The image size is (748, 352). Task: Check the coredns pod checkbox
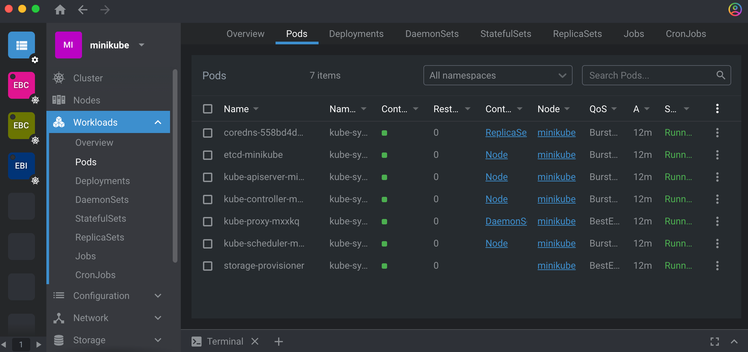208,133
